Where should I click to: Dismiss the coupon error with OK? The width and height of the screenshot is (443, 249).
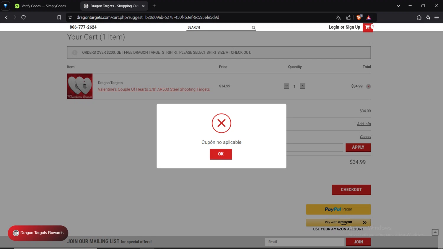[221, 154]
